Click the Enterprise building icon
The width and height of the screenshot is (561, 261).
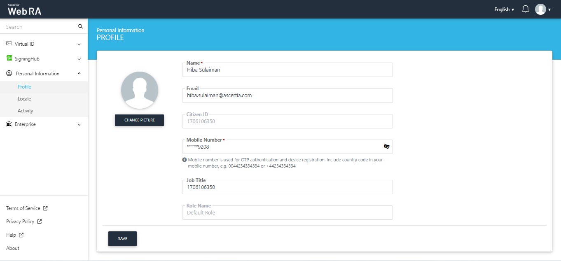click(x=9, y=124)
